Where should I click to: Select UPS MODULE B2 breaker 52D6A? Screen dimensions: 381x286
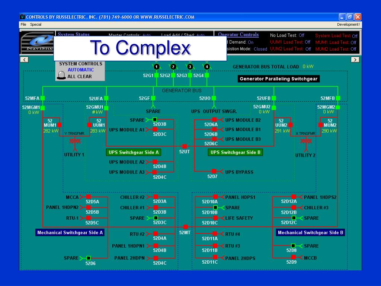214,120
